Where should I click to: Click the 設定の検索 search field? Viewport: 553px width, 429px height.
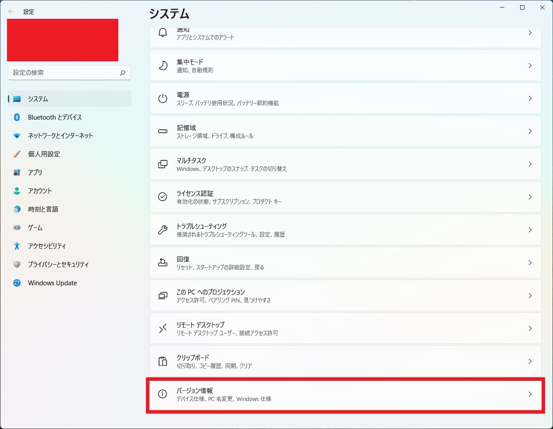pos(69,73)
